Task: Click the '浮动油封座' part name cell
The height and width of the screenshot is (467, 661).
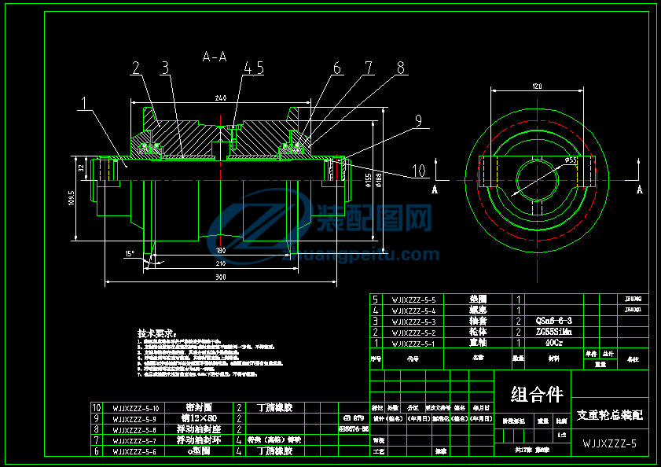Action: point(199,429)
